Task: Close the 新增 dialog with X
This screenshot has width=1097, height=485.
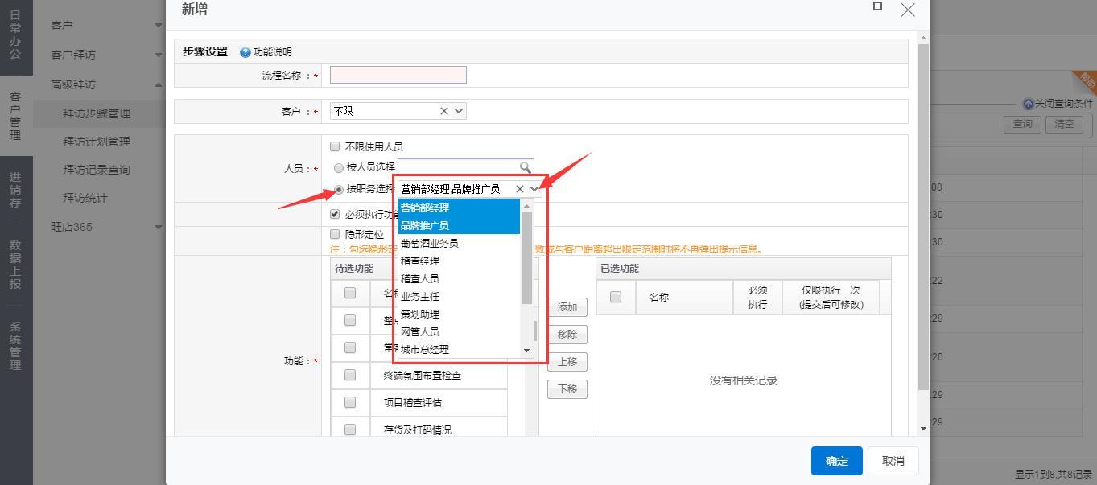Action: coord(908,10)
